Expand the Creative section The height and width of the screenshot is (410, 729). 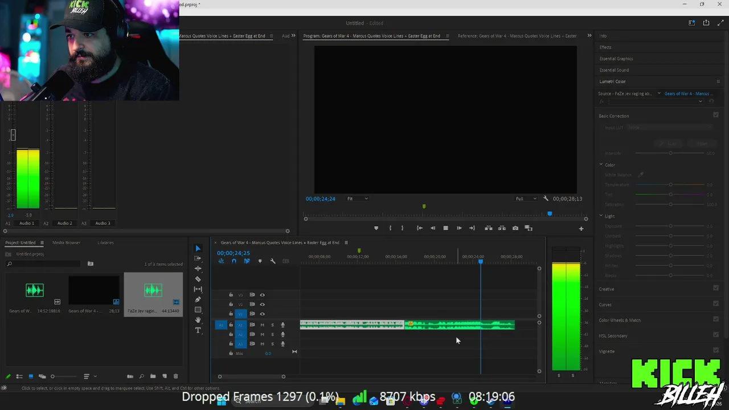(607, 289)
